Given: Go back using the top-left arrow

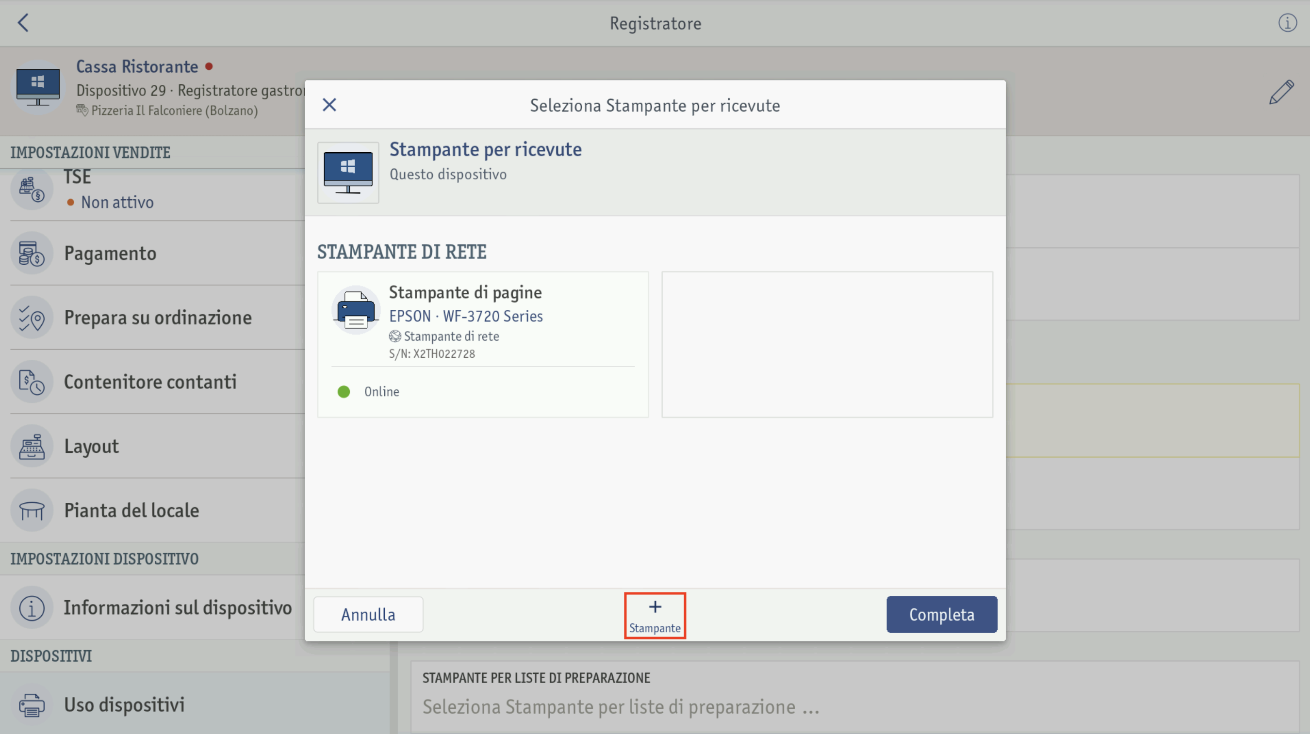Looking at the screenshot, I should coord(23,23).
